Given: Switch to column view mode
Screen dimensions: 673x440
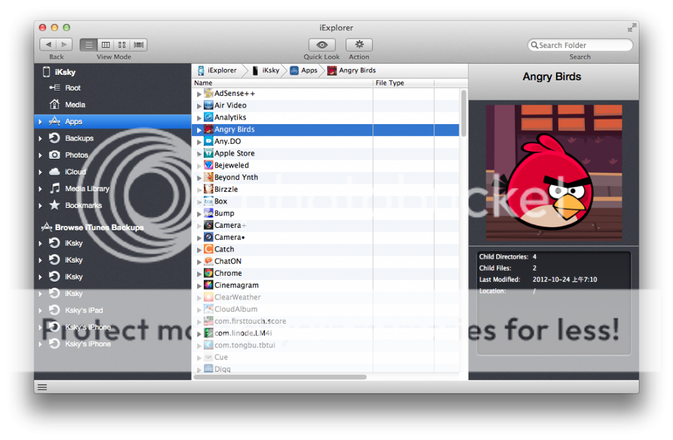Looking at the screenshot, I should (x=105, y=45).
